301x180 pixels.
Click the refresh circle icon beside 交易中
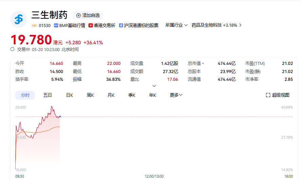[13, 49]
